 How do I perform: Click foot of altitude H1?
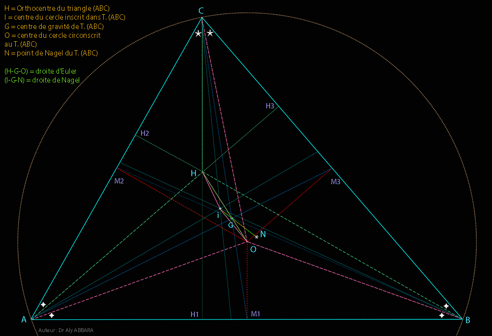[194, 313]
